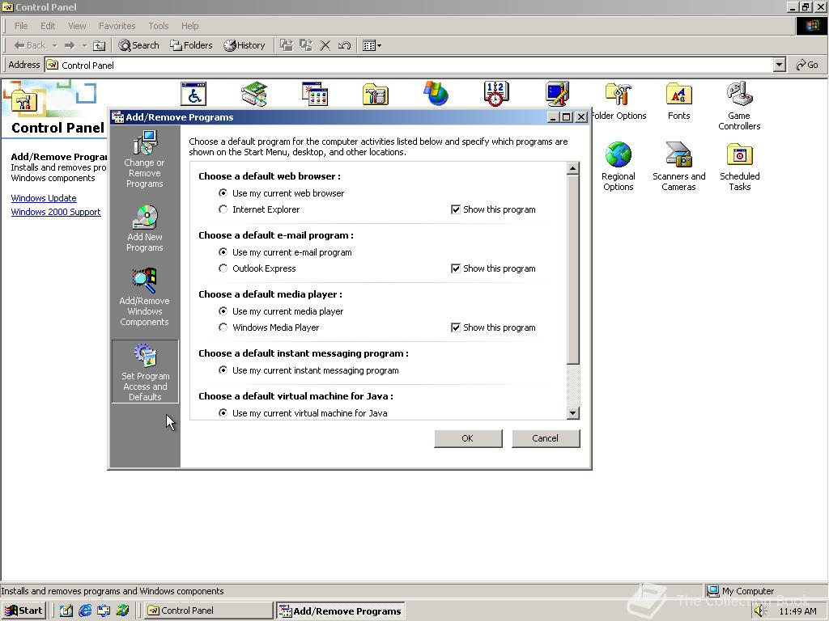
Task: Click the Back toolbar button
Action: 30,45
